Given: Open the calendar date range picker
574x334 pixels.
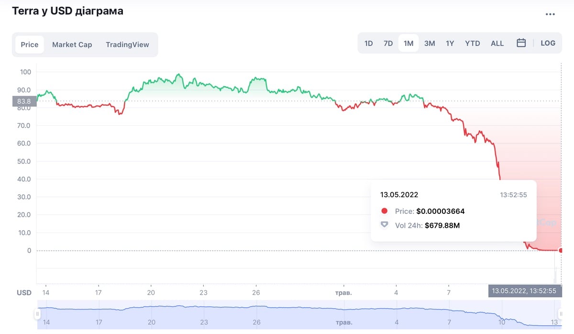Looking at the screenshot, I should pos(521,43).
